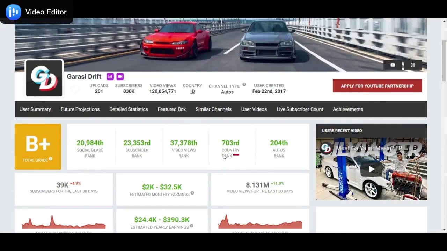Click the purple chart badge beside Garasi Drift

coord(110,76)
